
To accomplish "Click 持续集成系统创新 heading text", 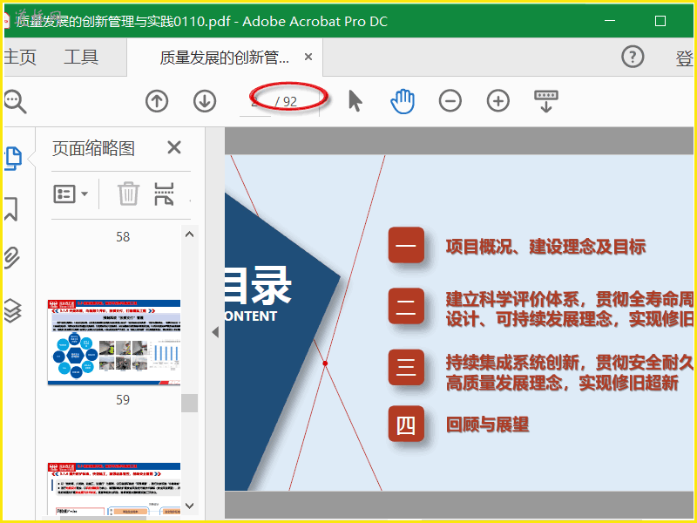I will click(512, 363).
